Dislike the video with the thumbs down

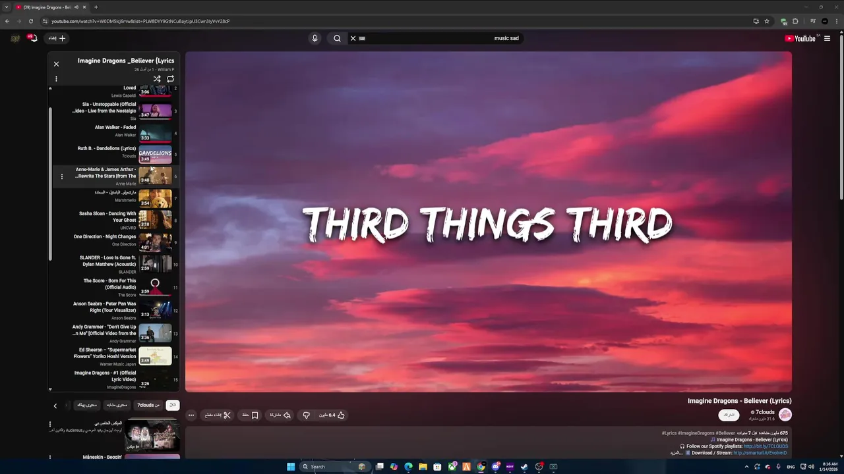coord(306,415)
